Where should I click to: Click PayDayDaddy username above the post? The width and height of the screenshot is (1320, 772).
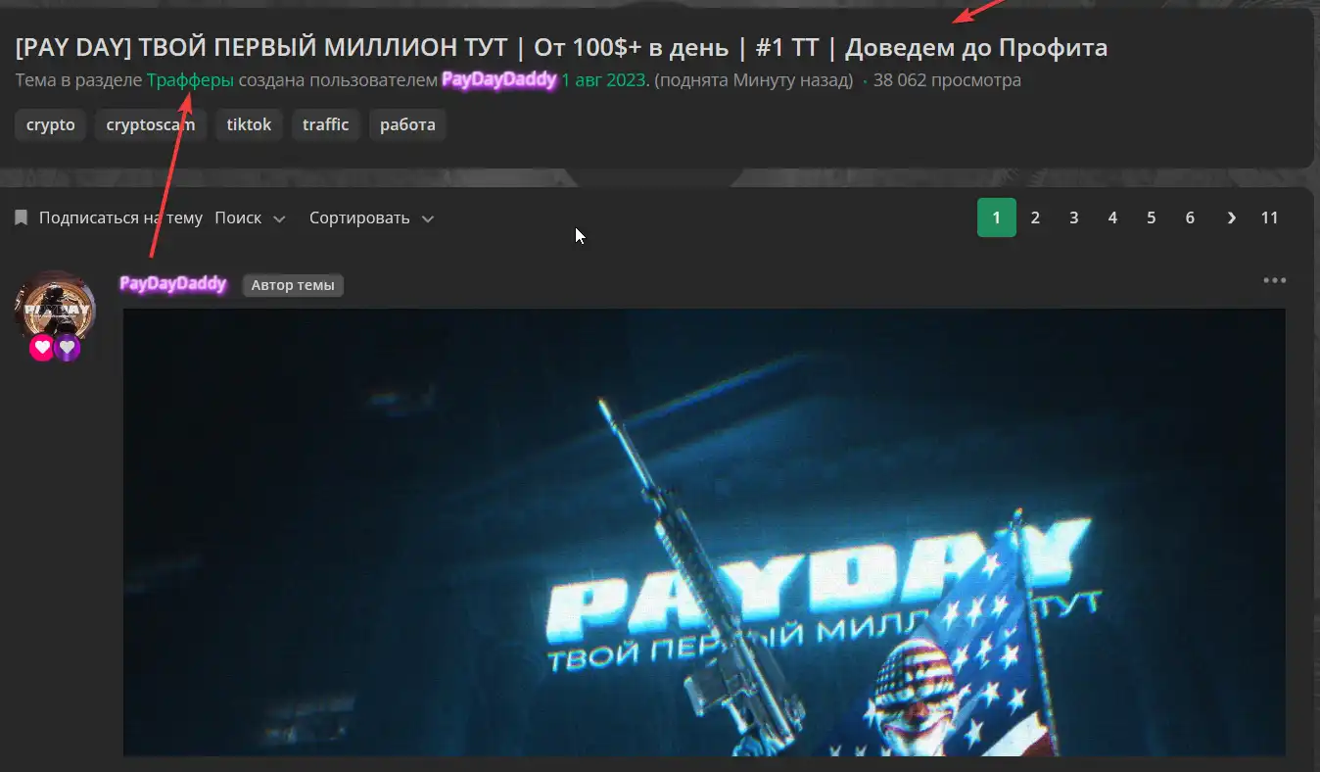click(173, 284)
